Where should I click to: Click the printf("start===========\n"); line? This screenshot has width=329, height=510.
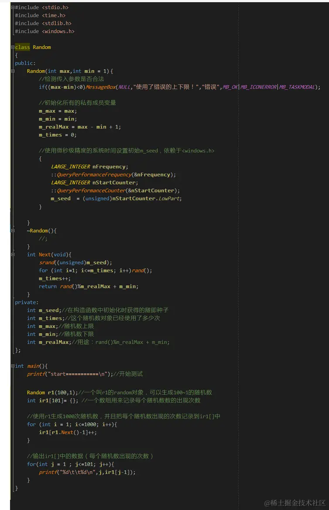[70, 374]
